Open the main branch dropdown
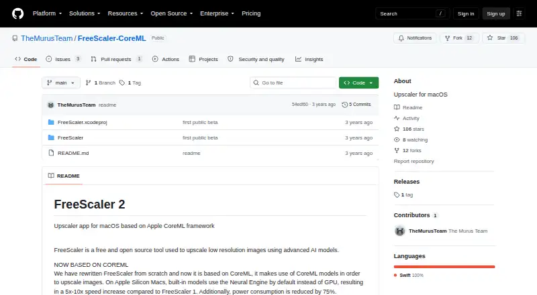Viewport: 537px width, 295px height. coord(61,83)
